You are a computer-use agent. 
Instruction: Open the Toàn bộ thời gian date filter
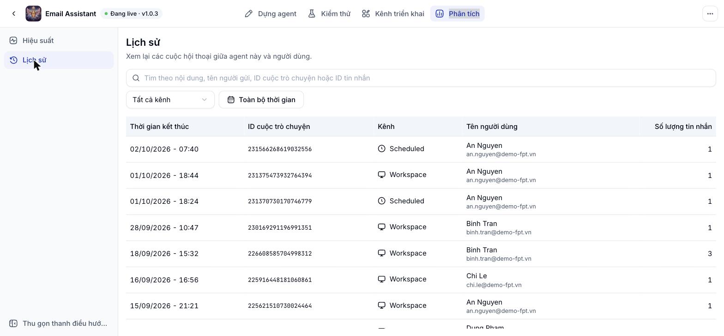[x=261, y=100]
